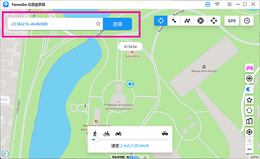Center map on current location target icon
The width and height of the screenshot is (260, 159).
point(250,132)
